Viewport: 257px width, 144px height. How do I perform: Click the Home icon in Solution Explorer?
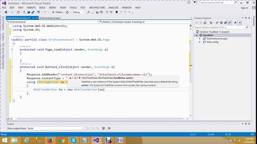(x=205, y=23)
